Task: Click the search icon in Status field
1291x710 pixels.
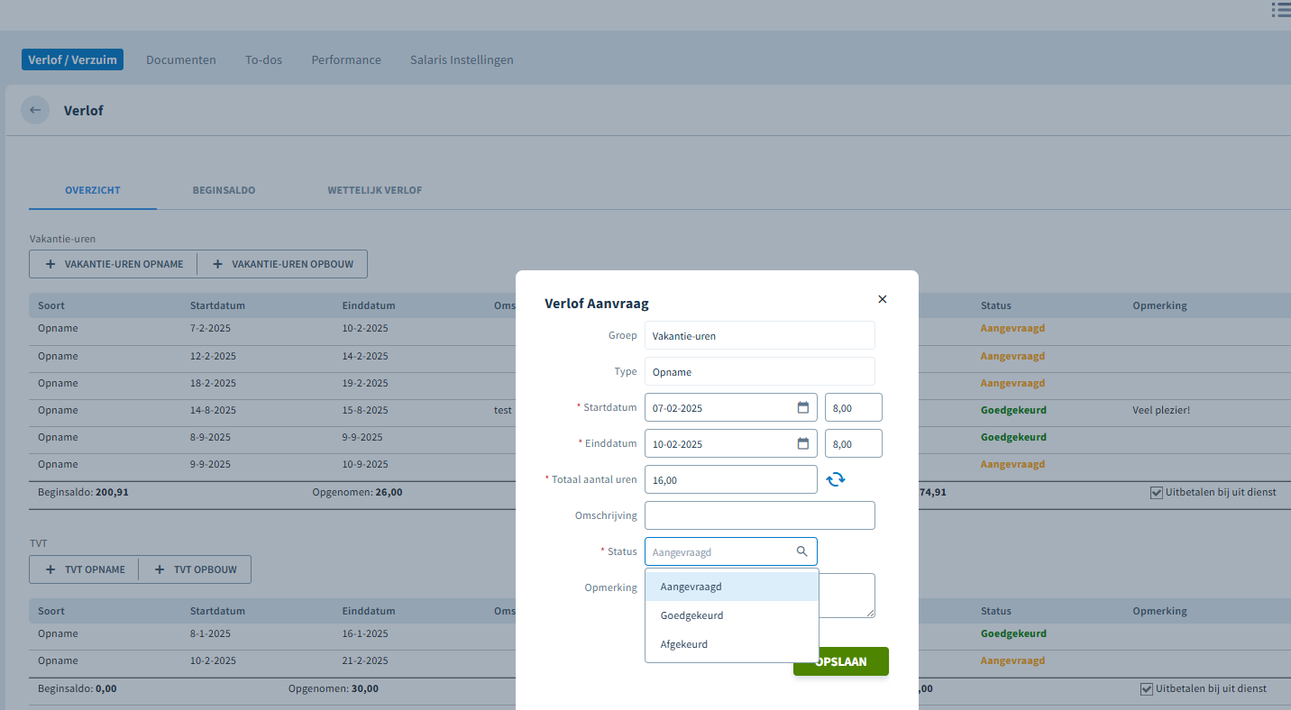Action: pyautogui.click(x=802, y=551)
